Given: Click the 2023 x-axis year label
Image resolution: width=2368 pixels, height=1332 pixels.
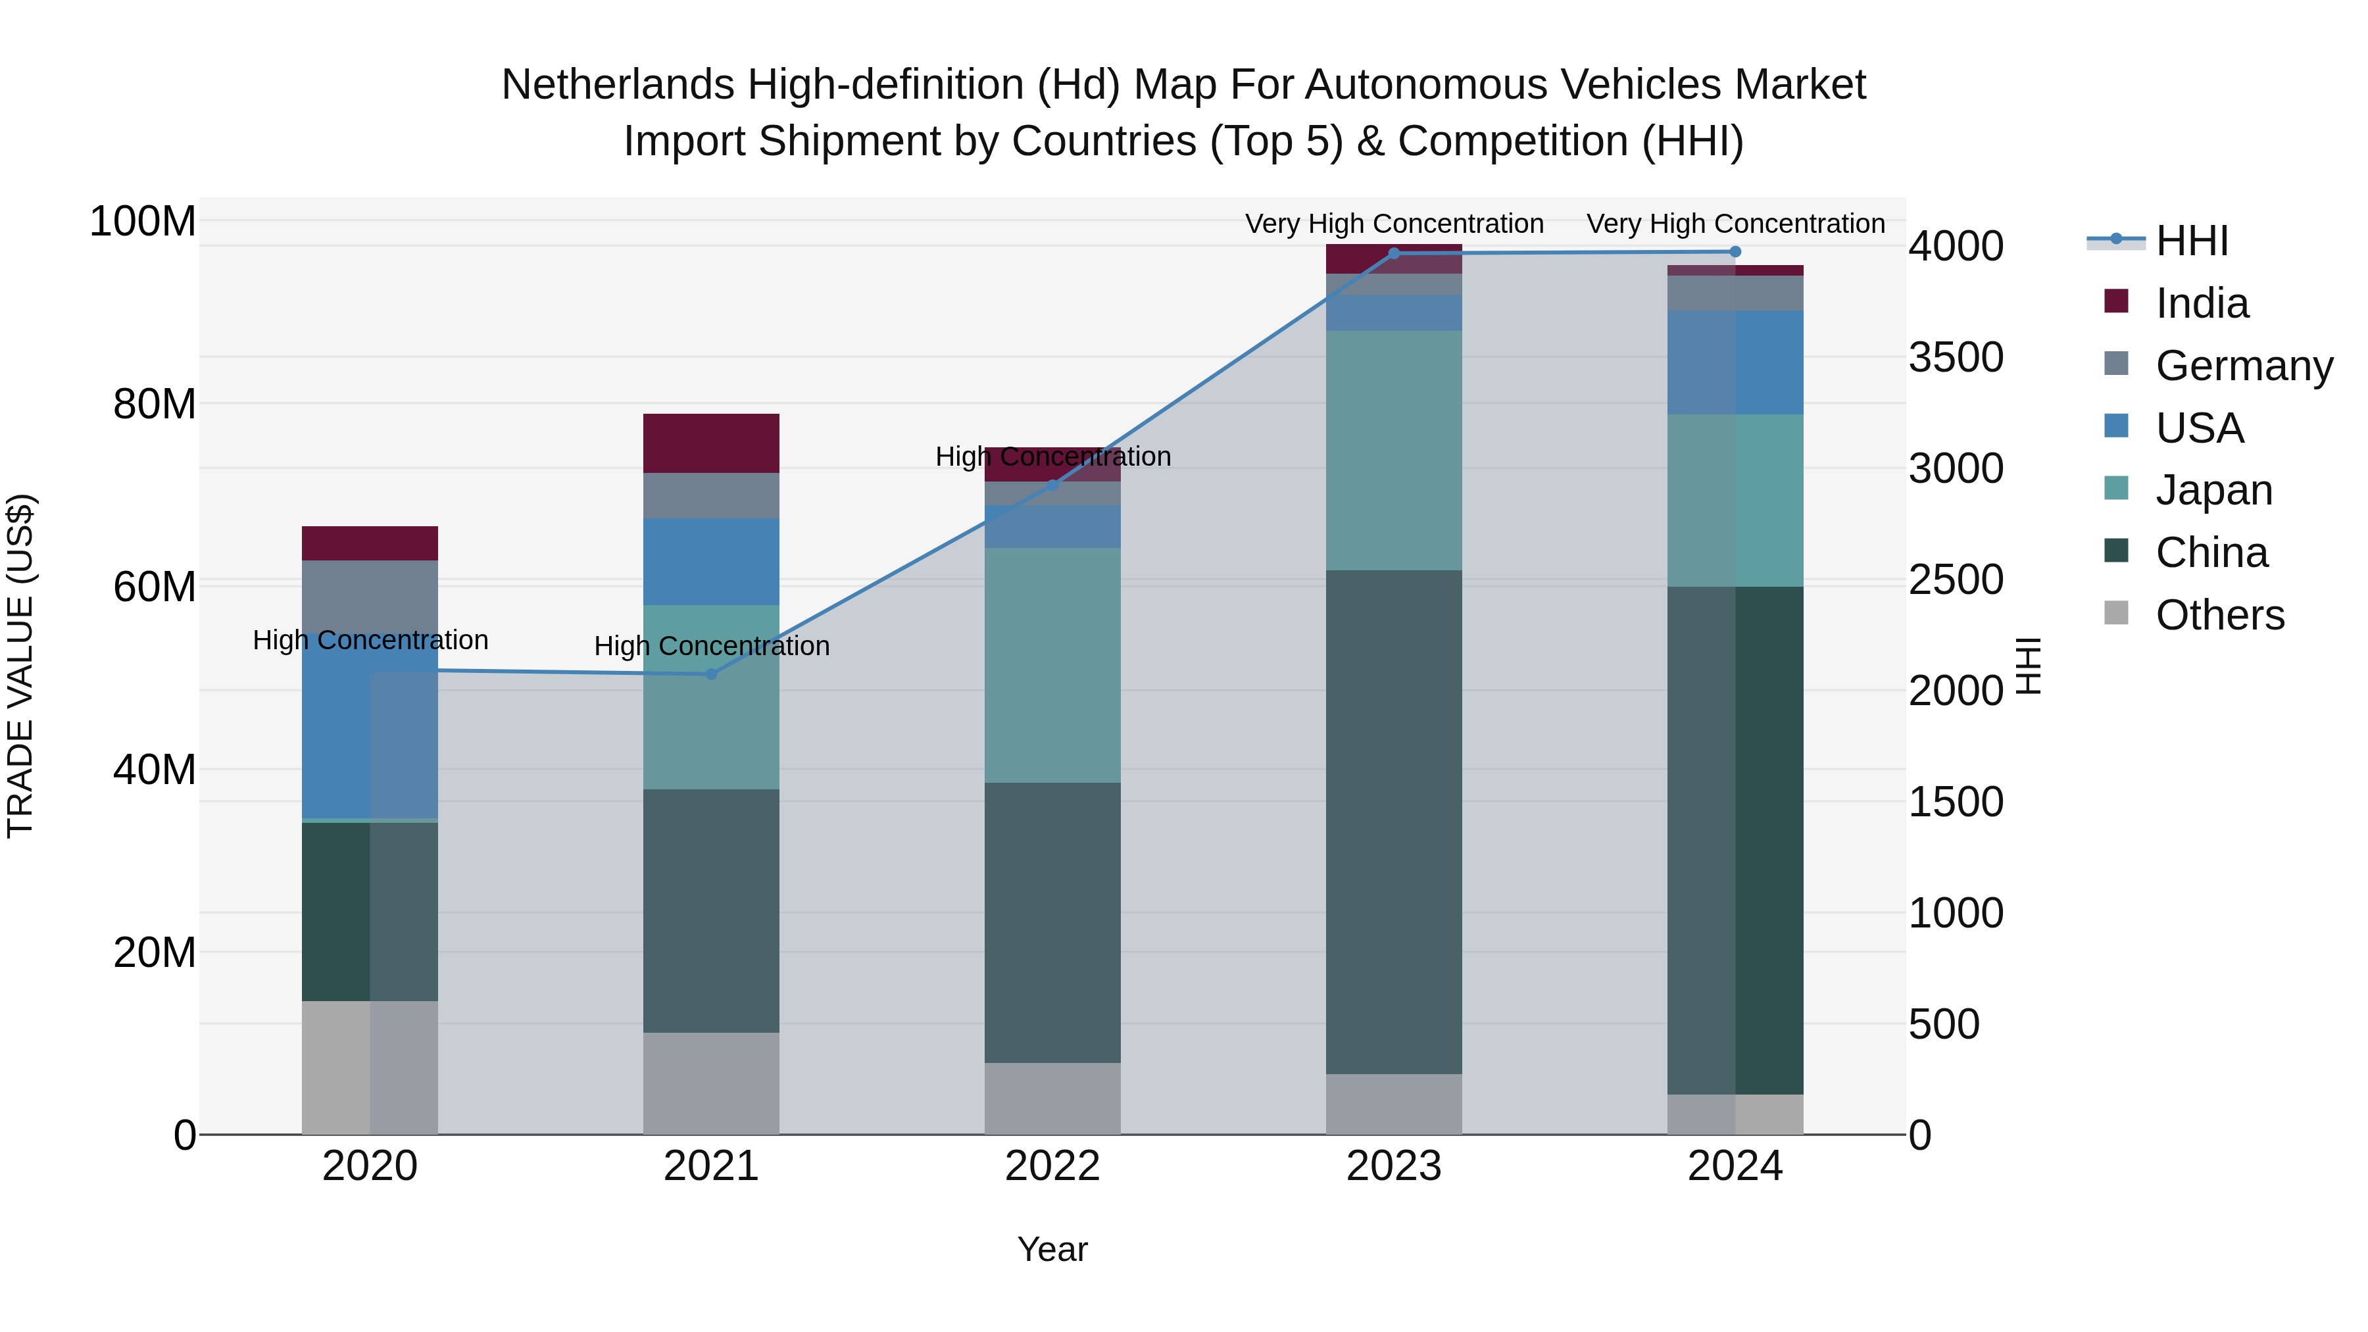Looking at the screenshot, I should click(x=1394, y=1166).
